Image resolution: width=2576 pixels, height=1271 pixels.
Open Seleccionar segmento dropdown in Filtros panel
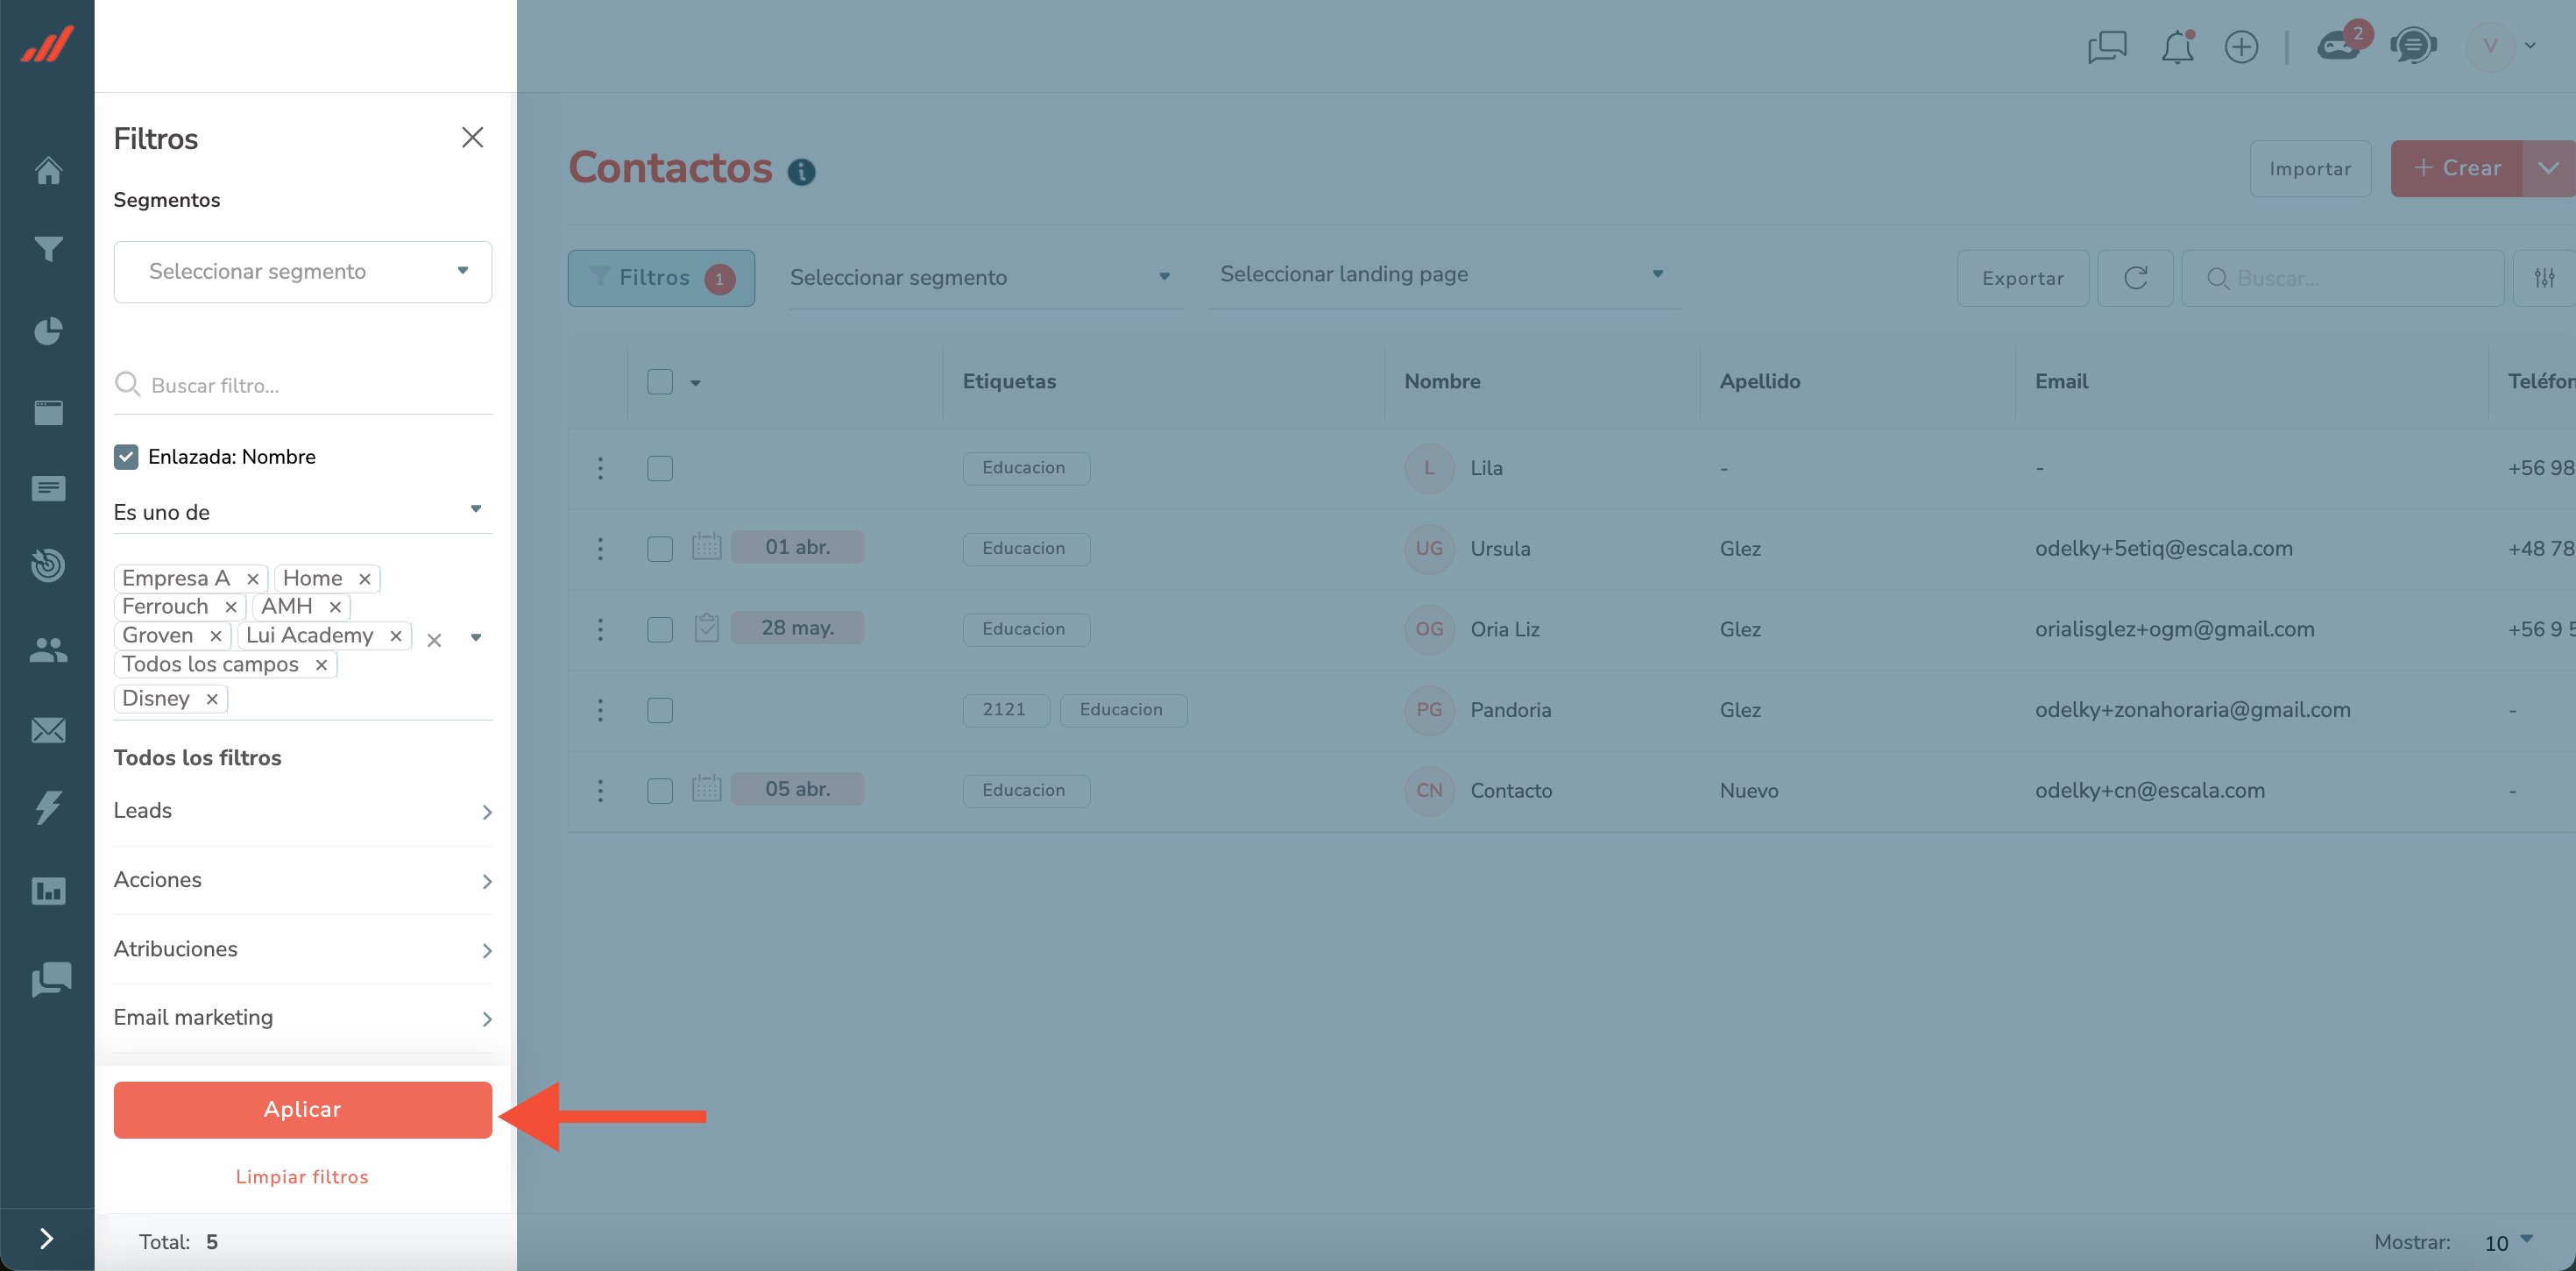[303, 271]
